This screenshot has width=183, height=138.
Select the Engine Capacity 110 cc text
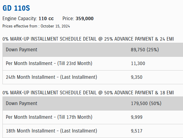pos(28,19)
